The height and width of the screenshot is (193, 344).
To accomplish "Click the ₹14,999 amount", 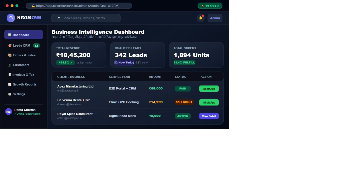I will pos(156,102).
